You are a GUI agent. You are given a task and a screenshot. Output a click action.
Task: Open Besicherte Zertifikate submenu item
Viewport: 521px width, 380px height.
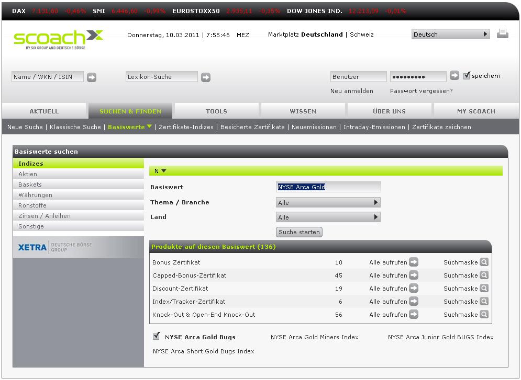(x=252, y=127)
